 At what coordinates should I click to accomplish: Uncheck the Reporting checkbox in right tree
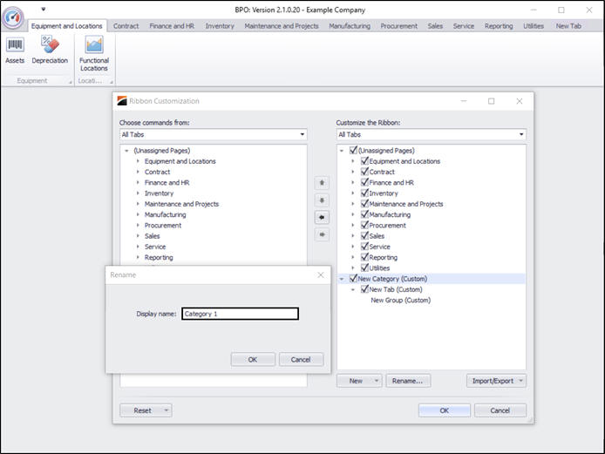(x=364, y=257)
